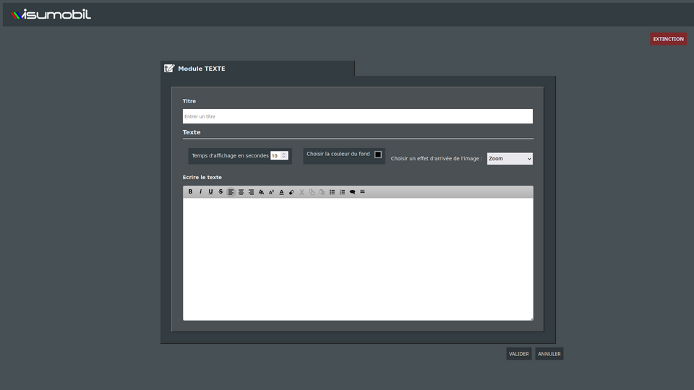Click the red EXTINCTION button

(668, 39)
